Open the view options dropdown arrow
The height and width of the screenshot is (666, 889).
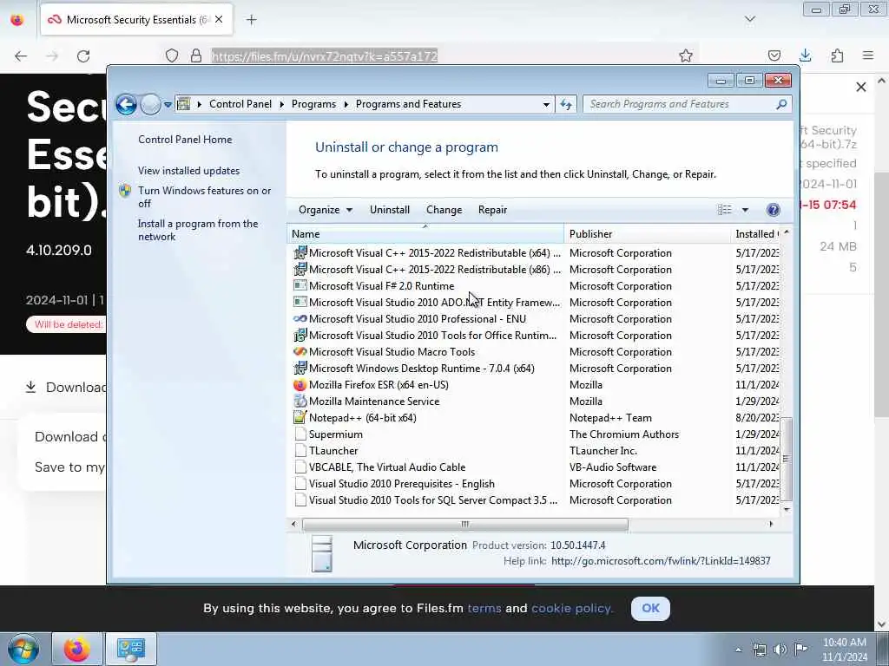pos(745,210)
